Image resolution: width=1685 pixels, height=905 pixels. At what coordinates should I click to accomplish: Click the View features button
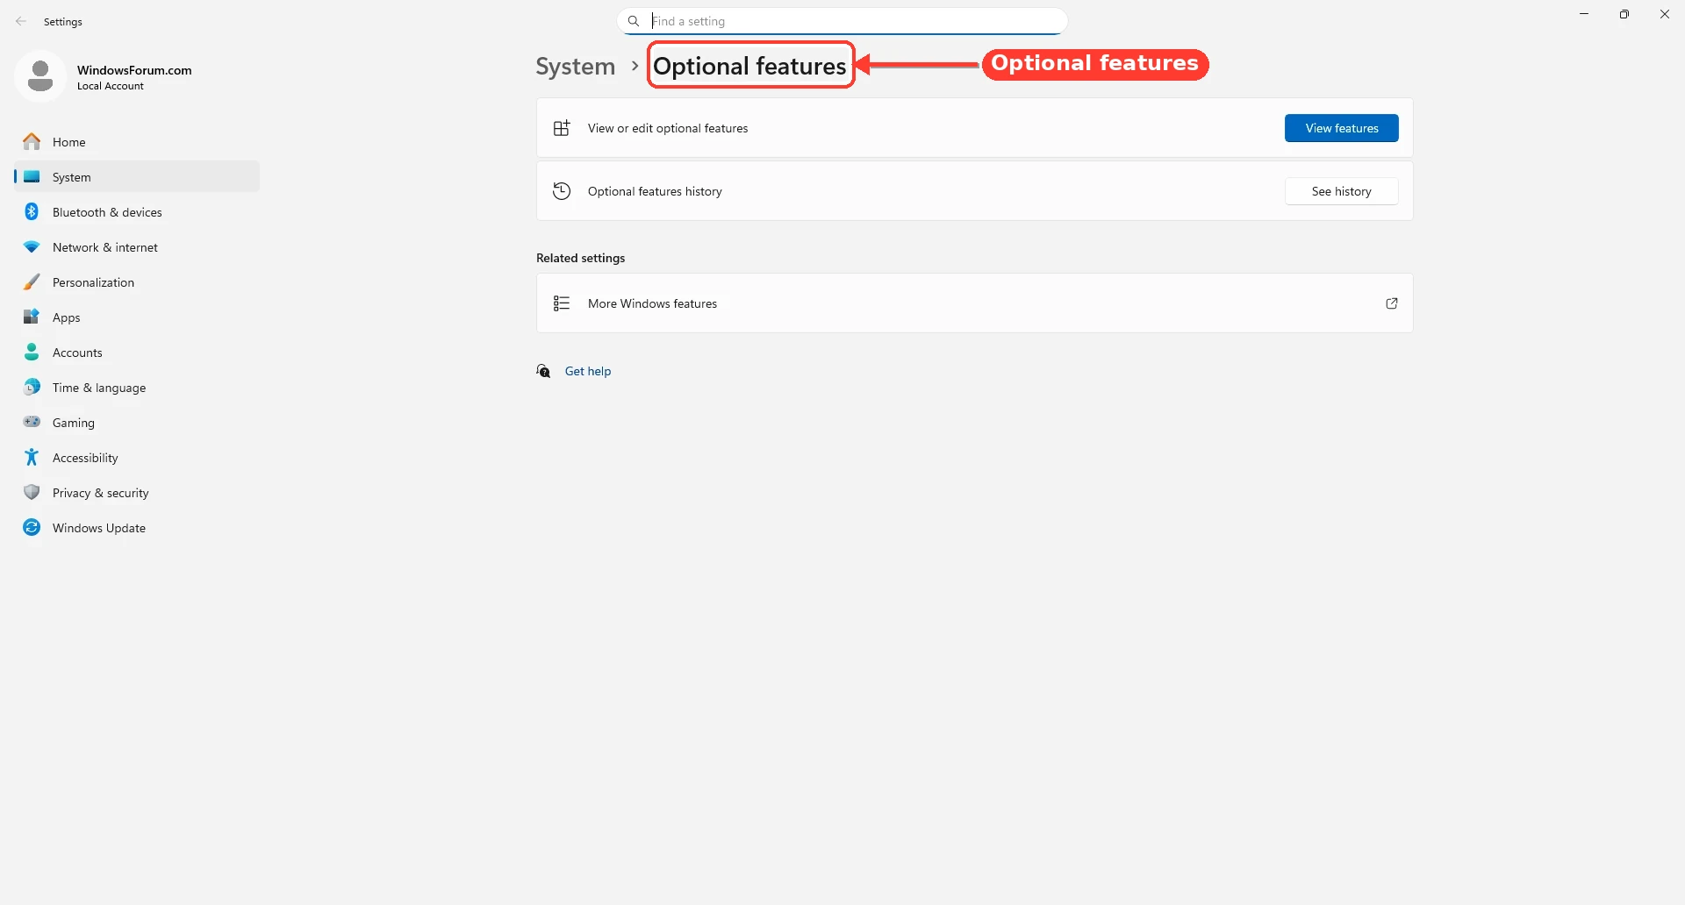click(1341, 128)
